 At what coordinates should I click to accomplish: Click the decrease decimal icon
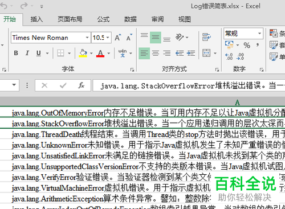pyautogui.click(x=241, y=56)
